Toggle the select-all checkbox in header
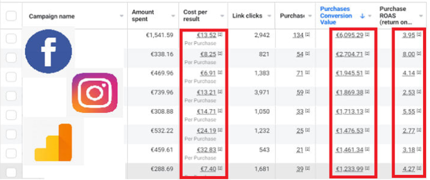Viewport: 430px width, 180px height. 11,16
